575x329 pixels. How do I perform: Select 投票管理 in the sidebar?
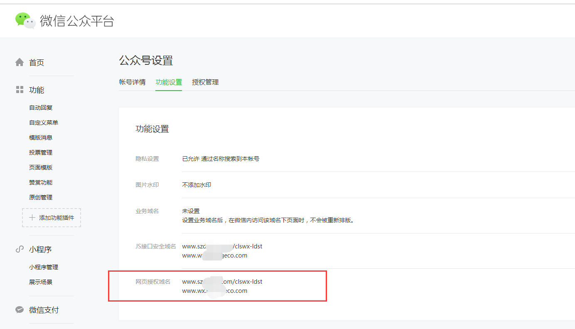coord(41,152)
